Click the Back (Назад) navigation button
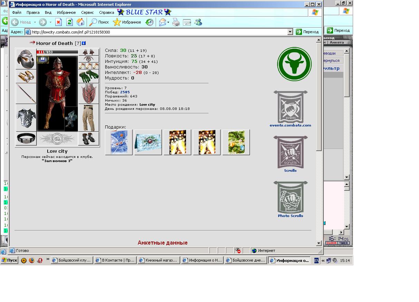 [21, 22]
